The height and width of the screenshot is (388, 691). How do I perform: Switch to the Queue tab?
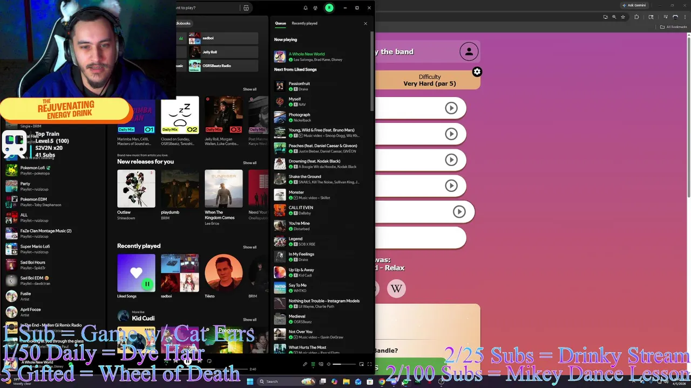click(280, 23)
